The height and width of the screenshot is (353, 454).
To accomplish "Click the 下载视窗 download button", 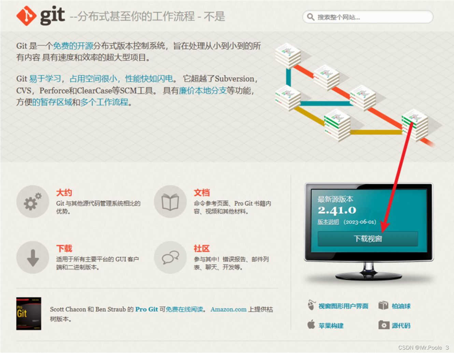I will (x=368, y=239).
